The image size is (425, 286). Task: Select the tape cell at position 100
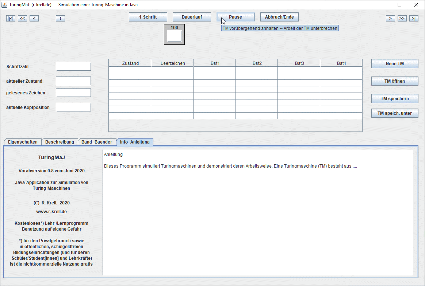tap(174, 36)
